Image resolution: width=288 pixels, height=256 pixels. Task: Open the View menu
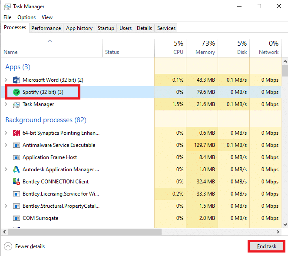click(47, 17)
